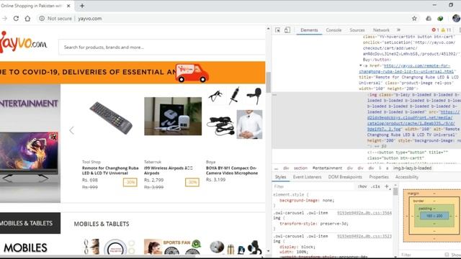This screenshot has height=259, width=461.
Task: Click the yellow warning count indicator
Action: (446, 30)
